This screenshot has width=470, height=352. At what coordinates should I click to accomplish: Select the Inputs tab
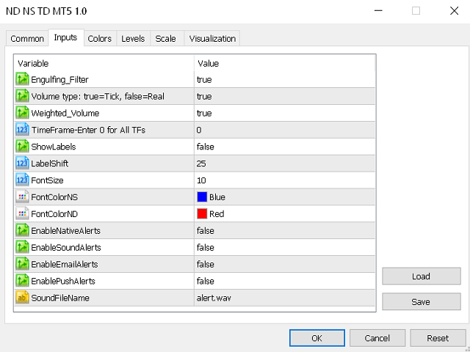click(x=65, y=37)
